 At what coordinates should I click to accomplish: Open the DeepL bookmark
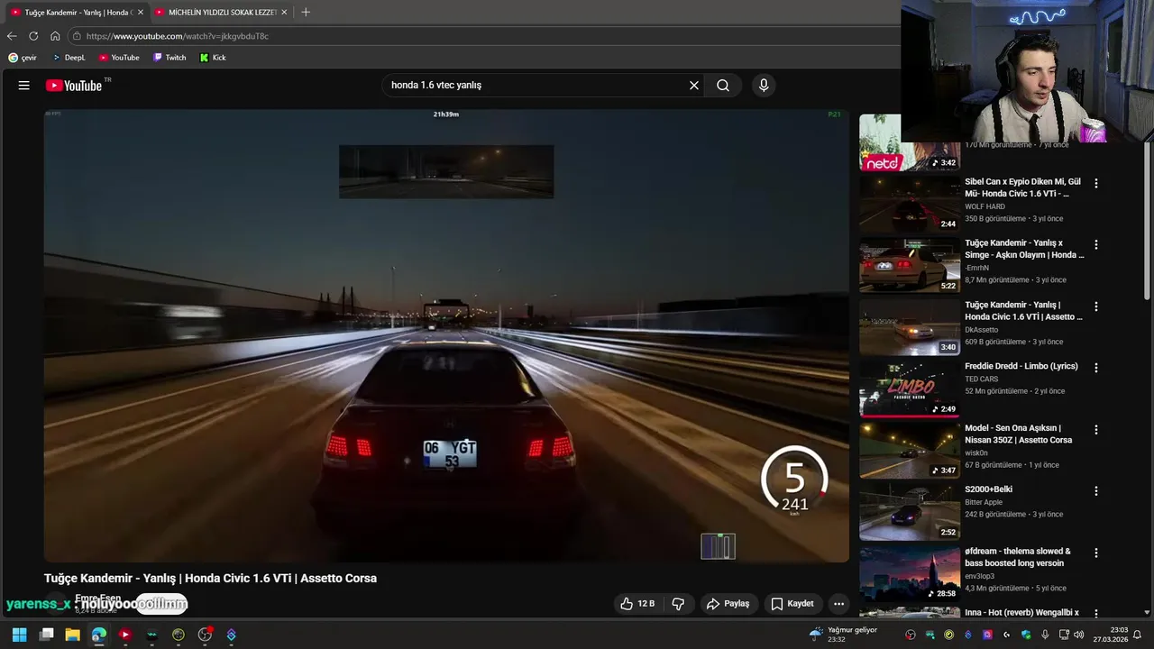click(x=69, y=58)
